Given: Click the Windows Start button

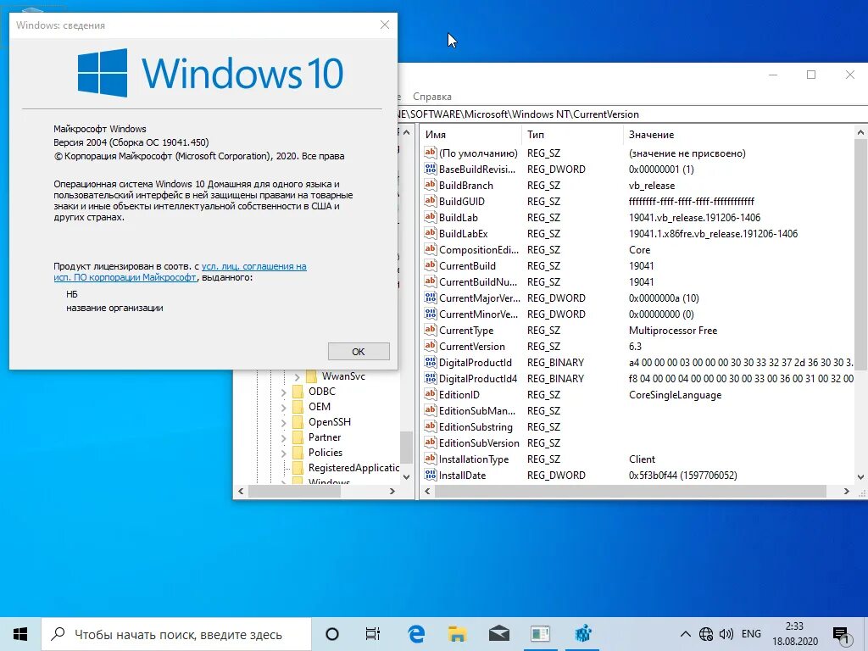Looking at the screenshot, I should [20, 634].
